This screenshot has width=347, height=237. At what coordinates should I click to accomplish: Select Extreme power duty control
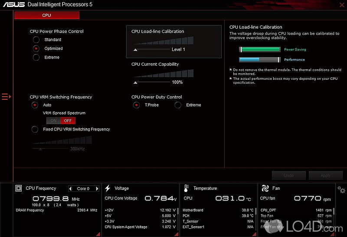click(x=178, y=105)
